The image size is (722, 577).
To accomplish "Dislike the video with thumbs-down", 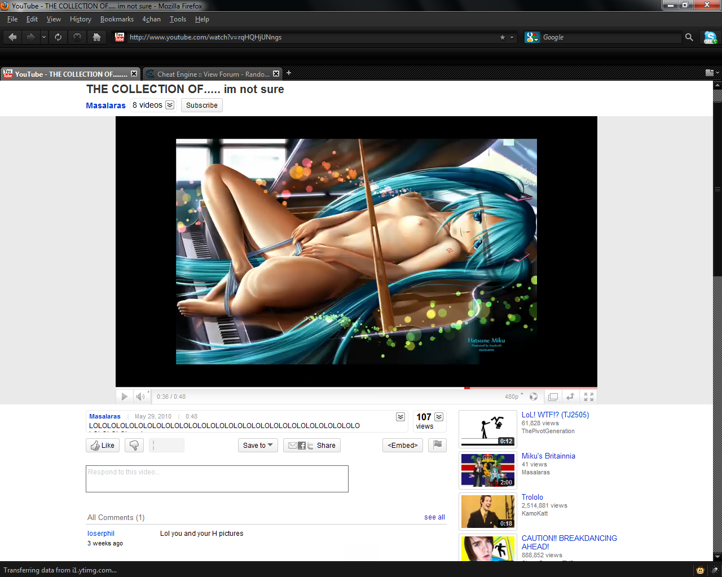I will 134,446.
